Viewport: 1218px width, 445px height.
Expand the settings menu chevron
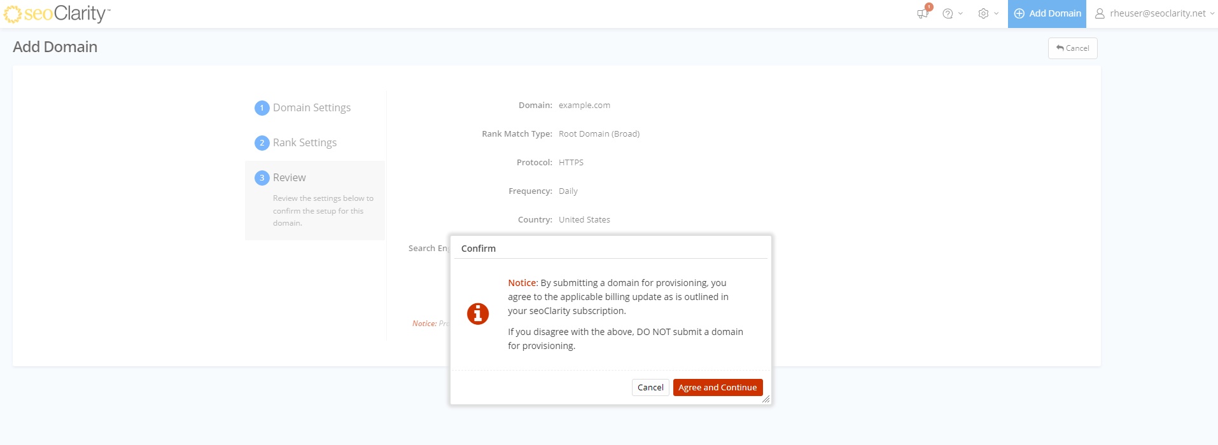click(996, 13)
